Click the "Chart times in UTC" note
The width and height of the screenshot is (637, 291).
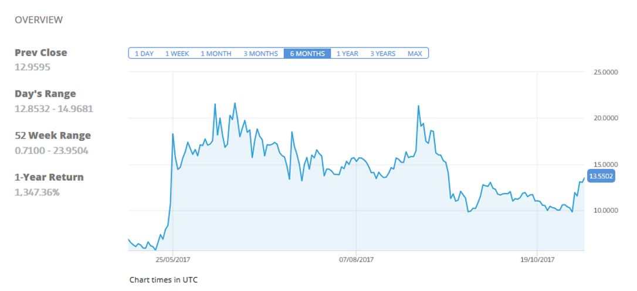164,280
